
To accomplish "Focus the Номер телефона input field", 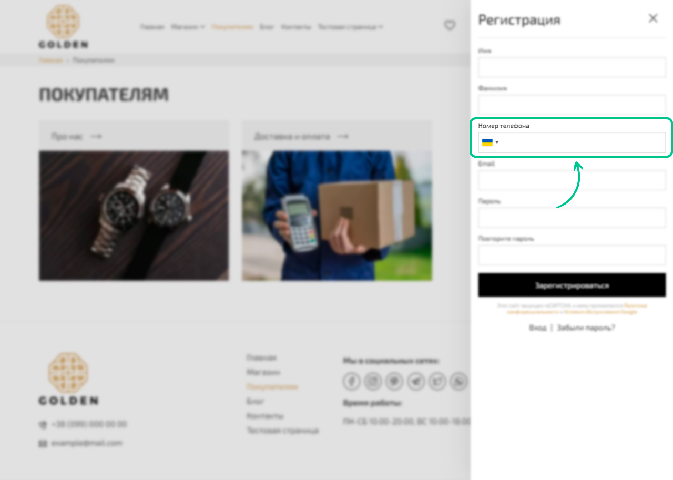I will (x=572, y=142).
